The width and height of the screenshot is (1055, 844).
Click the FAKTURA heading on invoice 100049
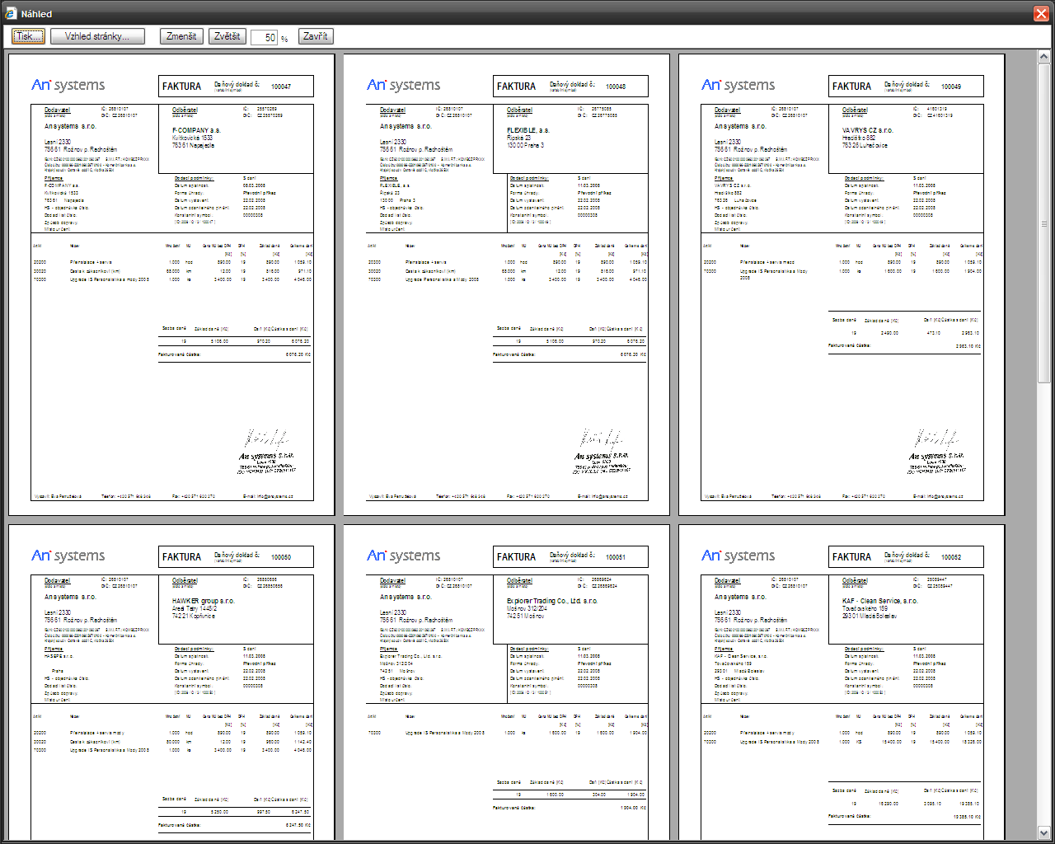[x=851, y=87]
